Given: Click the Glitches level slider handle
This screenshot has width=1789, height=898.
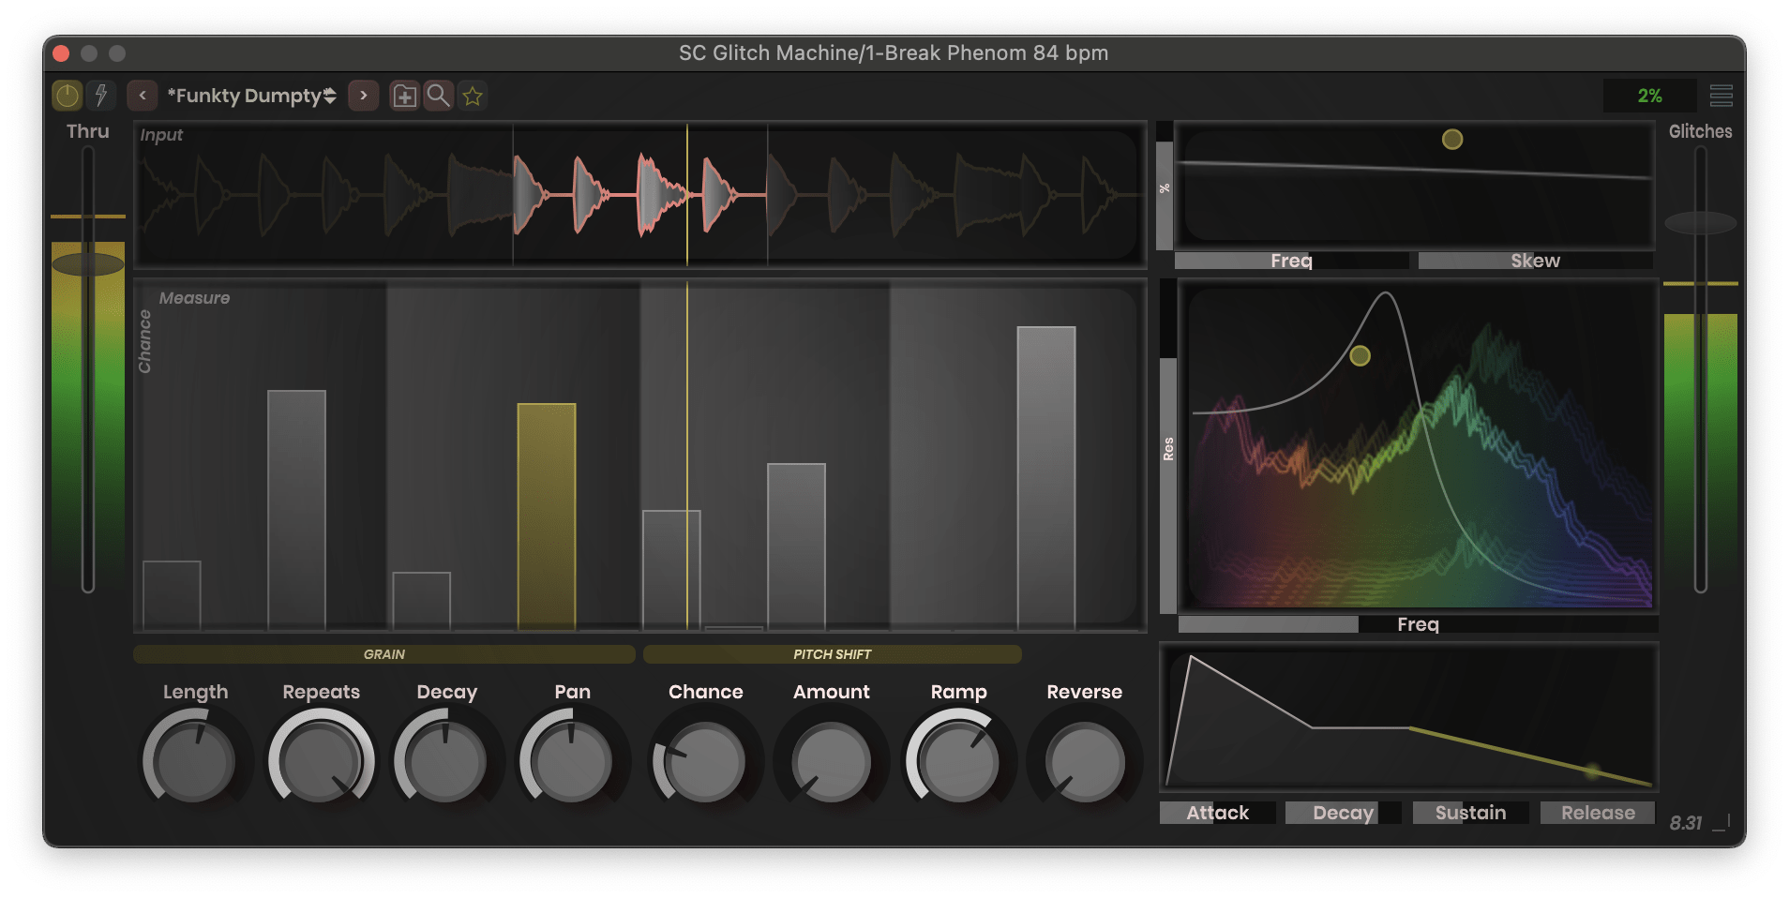Looking at the screenshot, I should pyautogui.click(x=1700, y=223).
